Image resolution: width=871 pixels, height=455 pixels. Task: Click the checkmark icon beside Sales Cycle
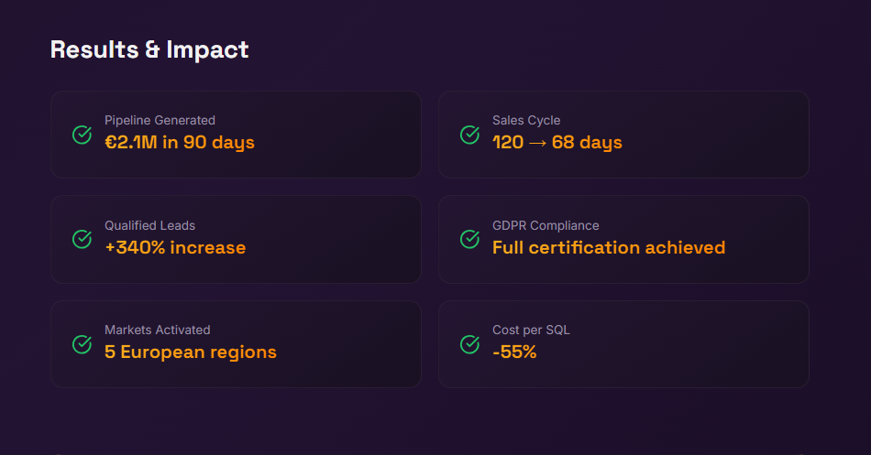469,135
